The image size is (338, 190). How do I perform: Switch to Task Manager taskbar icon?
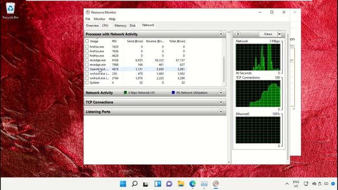point(204,184)
